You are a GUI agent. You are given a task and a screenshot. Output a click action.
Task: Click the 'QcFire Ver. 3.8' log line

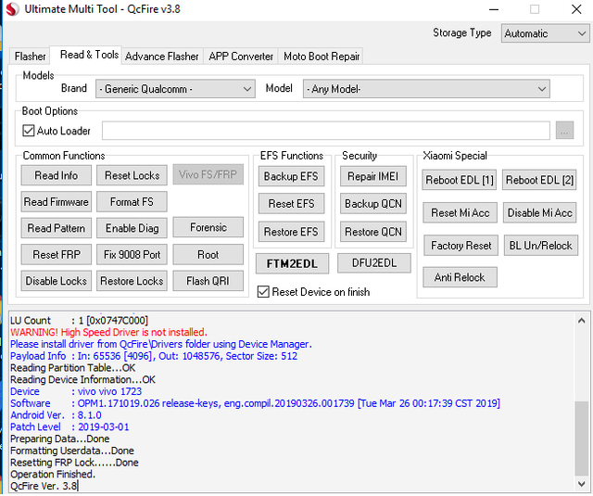click(x=44, y=486)
